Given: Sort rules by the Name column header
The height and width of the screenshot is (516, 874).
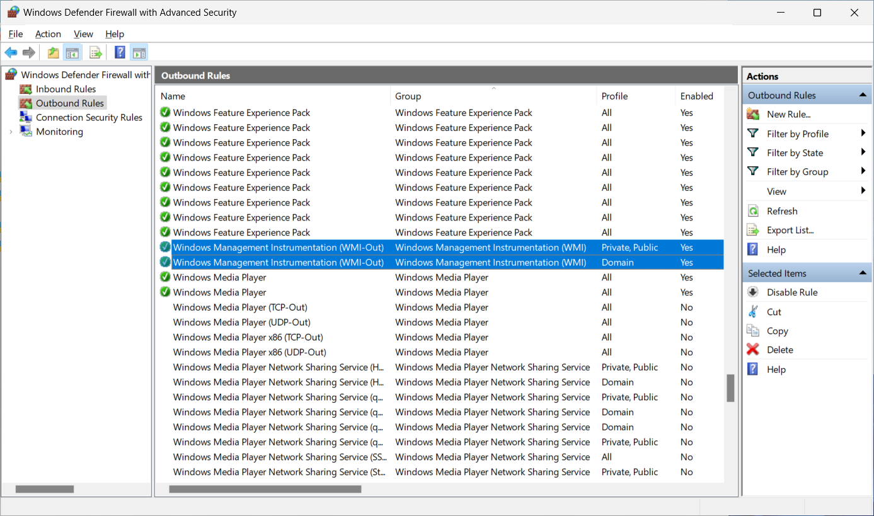Looking at the screenshot, I should [x=272, y=96].
